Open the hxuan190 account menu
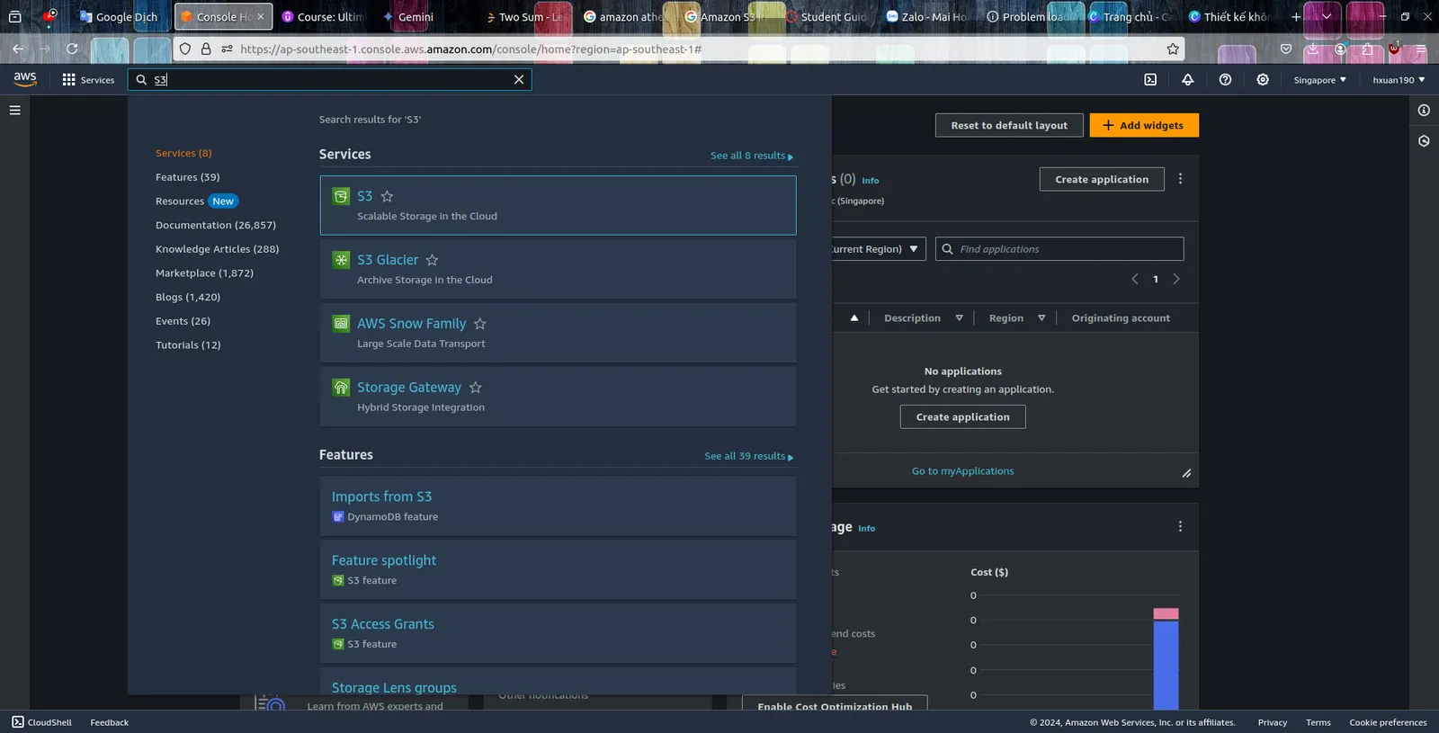This screenshot has width=1439, height=733. click(x=1399, y=80)
